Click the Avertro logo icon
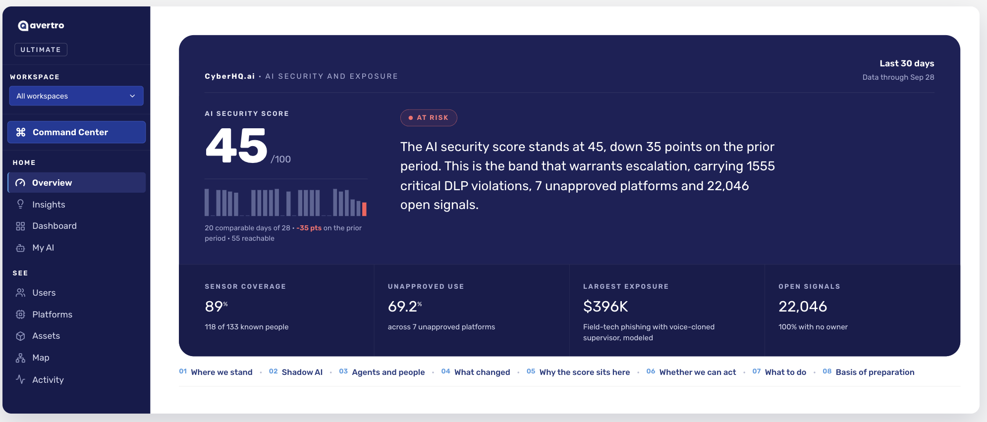The height and width of the screenshot is (422, 987). click(23, 26)
